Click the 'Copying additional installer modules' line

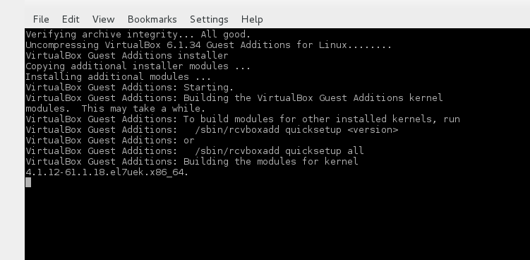coord(138,66)
